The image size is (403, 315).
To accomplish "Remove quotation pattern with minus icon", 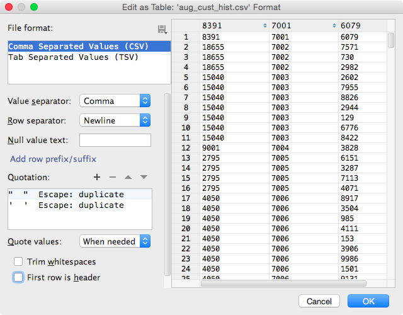I will (113, 177).
